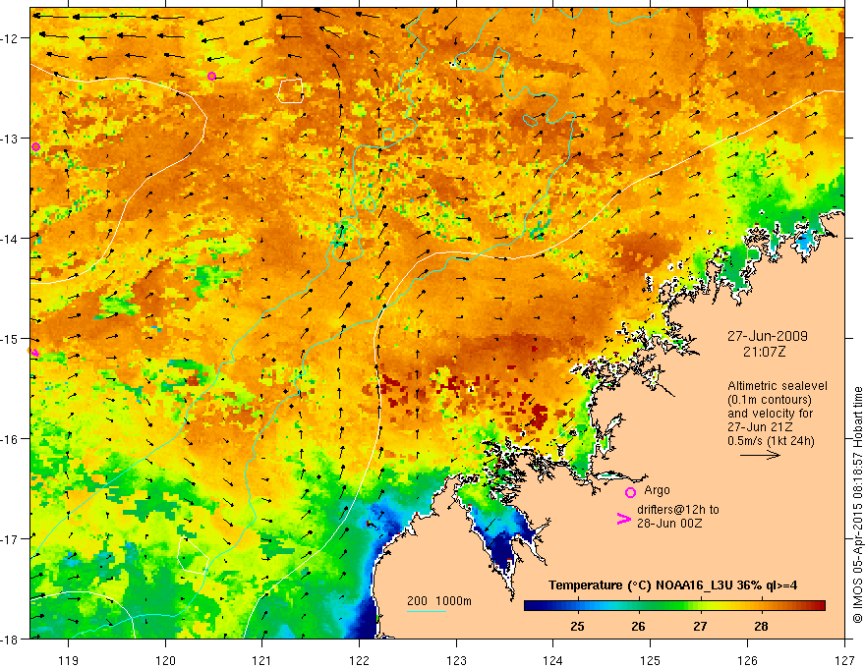Click the small white closed contour near 121.3, -12.5
865x668 pixels.
pyautogui.click(x=290, y=91)
